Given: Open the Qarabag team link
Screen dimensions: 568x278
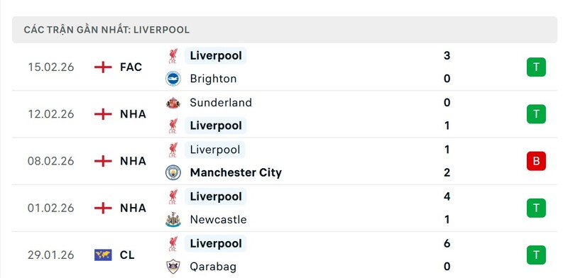Looking at the screenshot, I should click(213, 267).
